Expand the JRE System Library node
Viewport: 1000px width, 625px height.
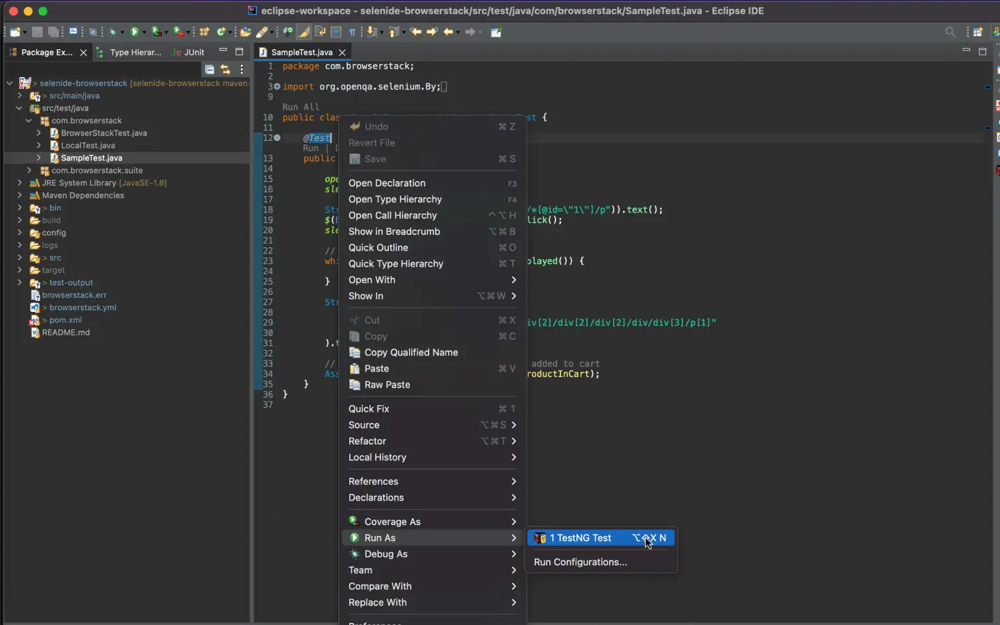click(x=19, y=183)
